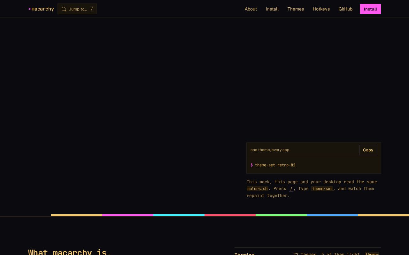Click the macarchy logo
This screenshot has height=255, width=409.
click(41, 9)
